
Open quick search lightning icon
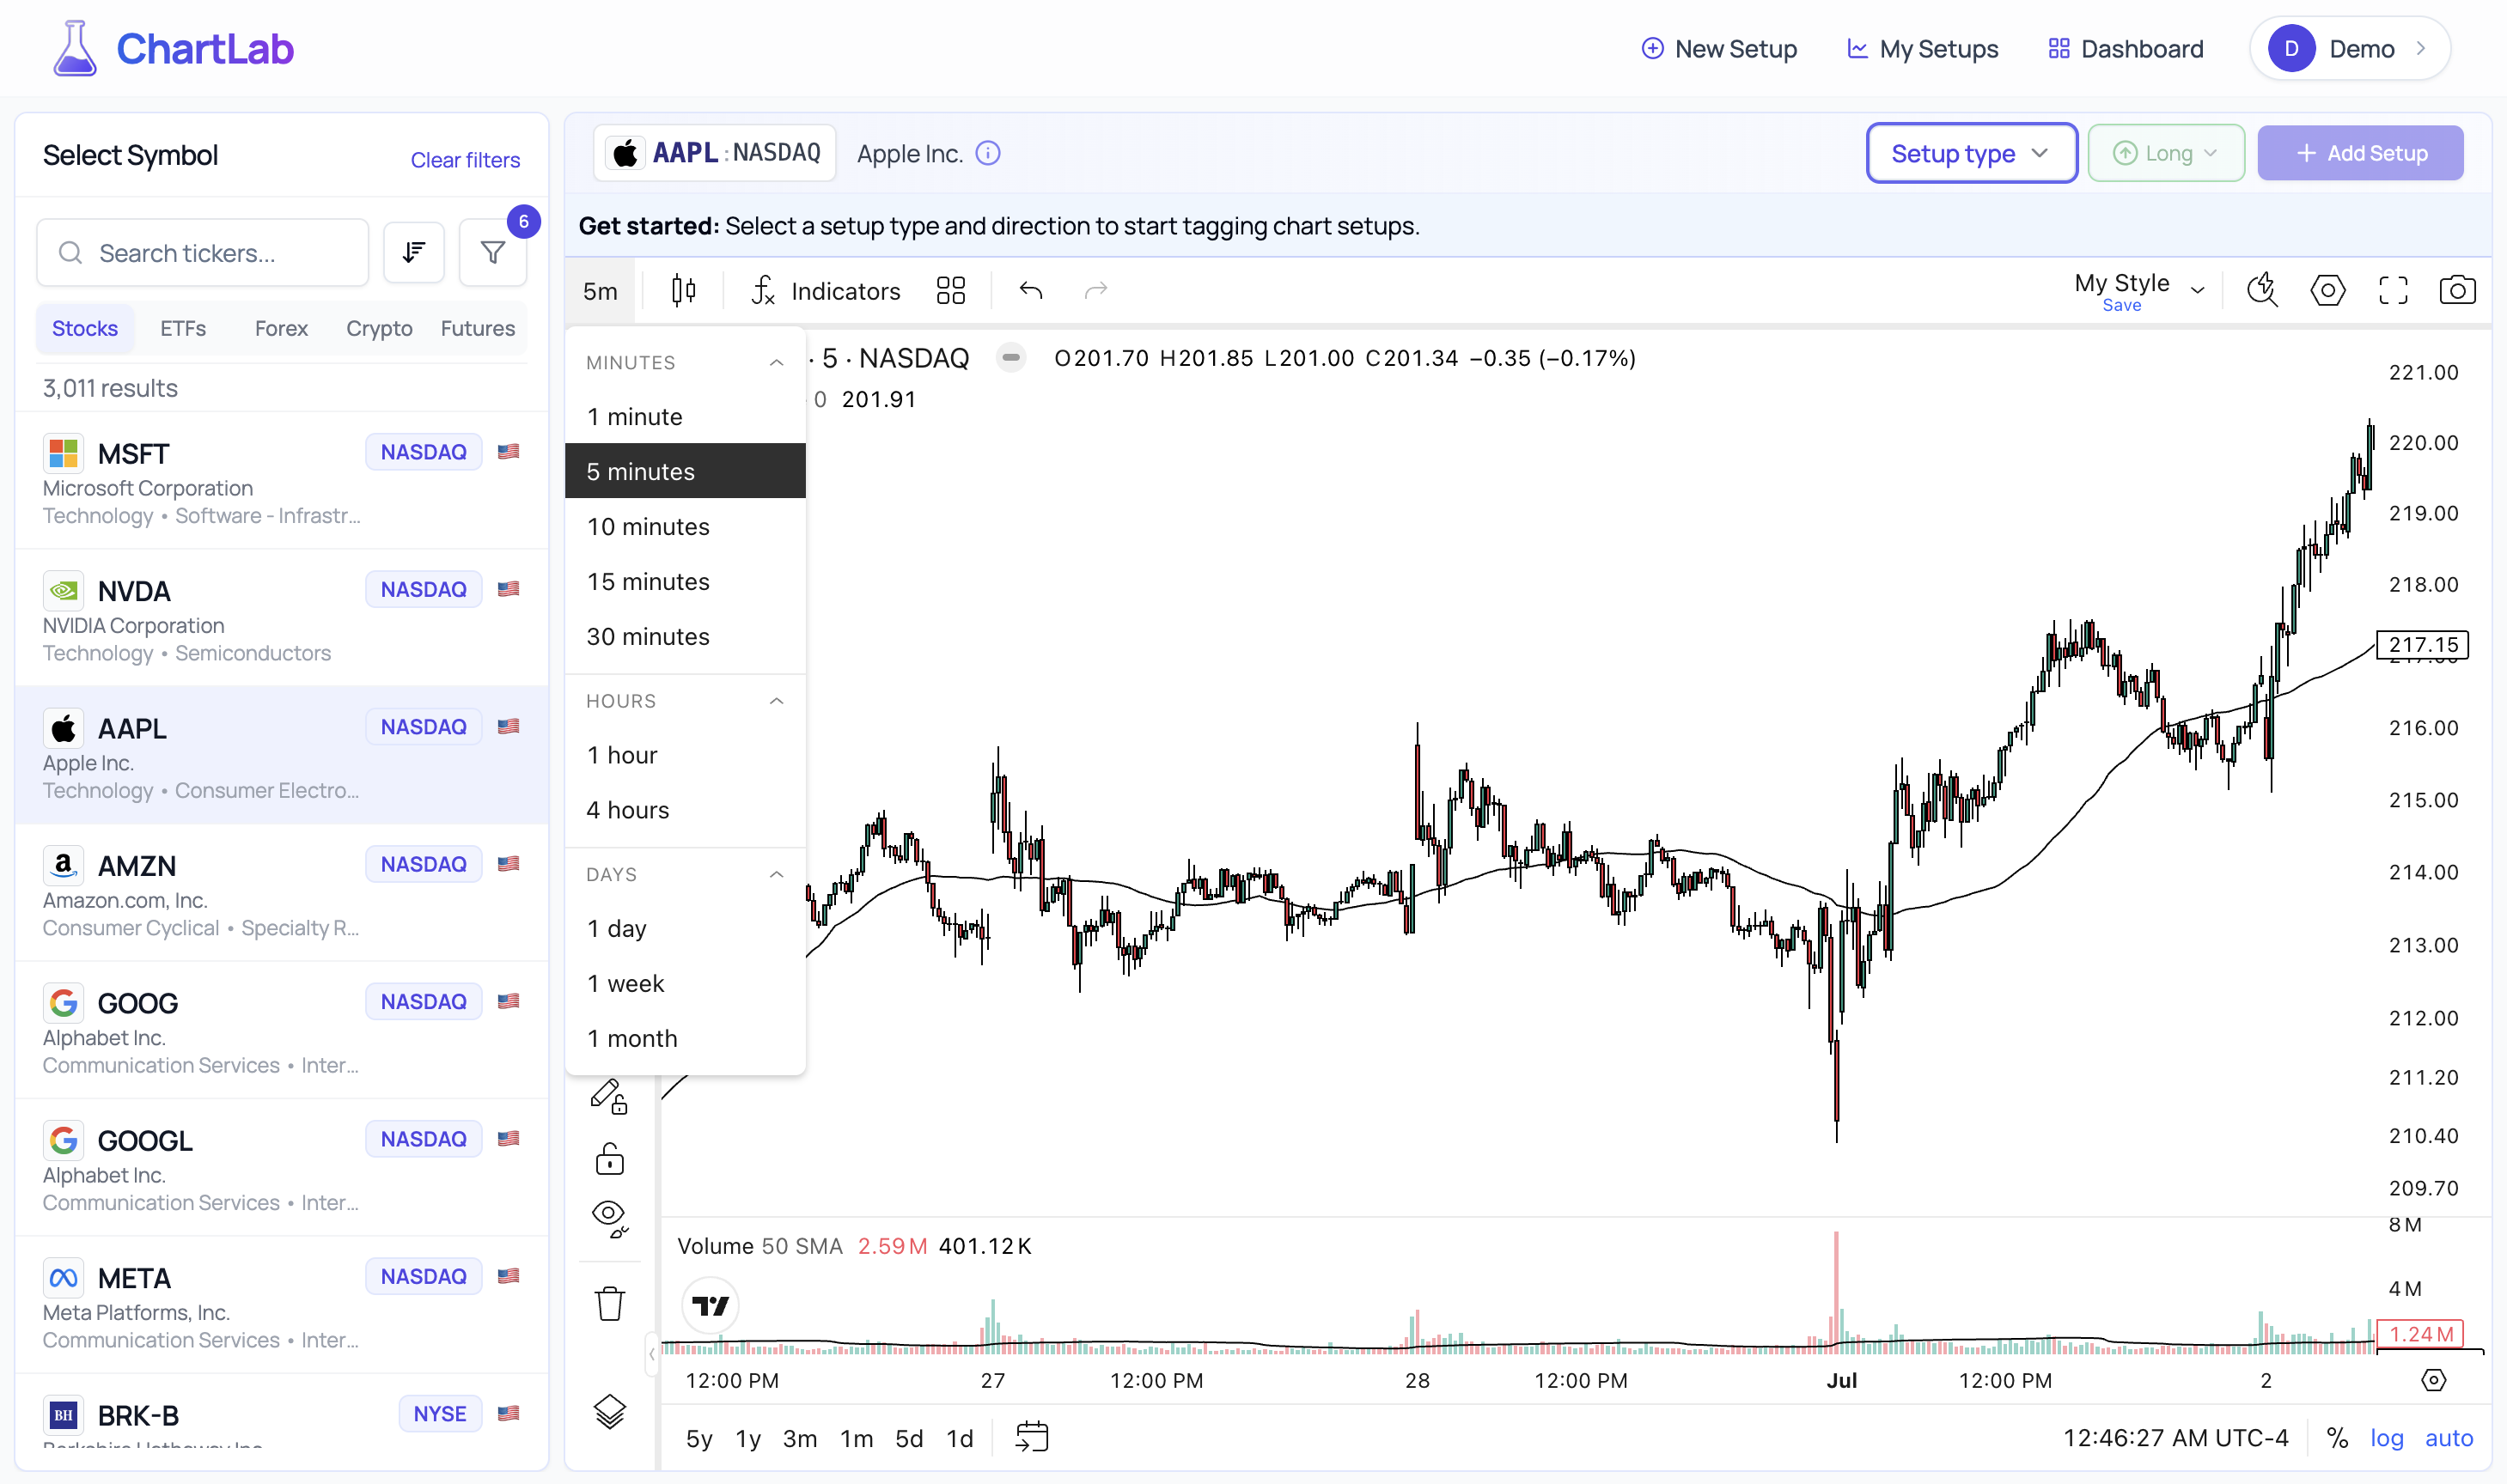tap(2262, 291)
